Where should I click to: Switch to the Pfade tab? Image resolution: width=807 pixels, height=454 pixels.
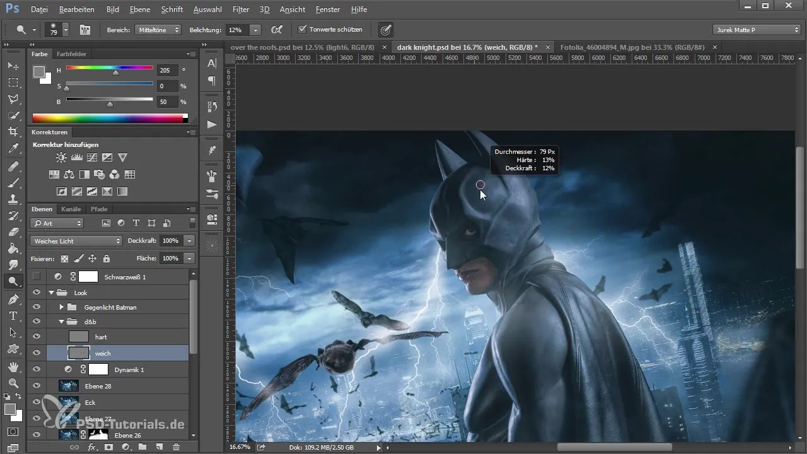[x=99, y=209]
